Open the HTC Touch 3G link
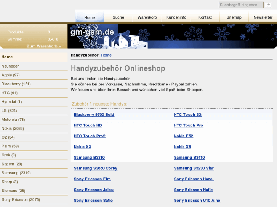 click(x=187, y=115)
